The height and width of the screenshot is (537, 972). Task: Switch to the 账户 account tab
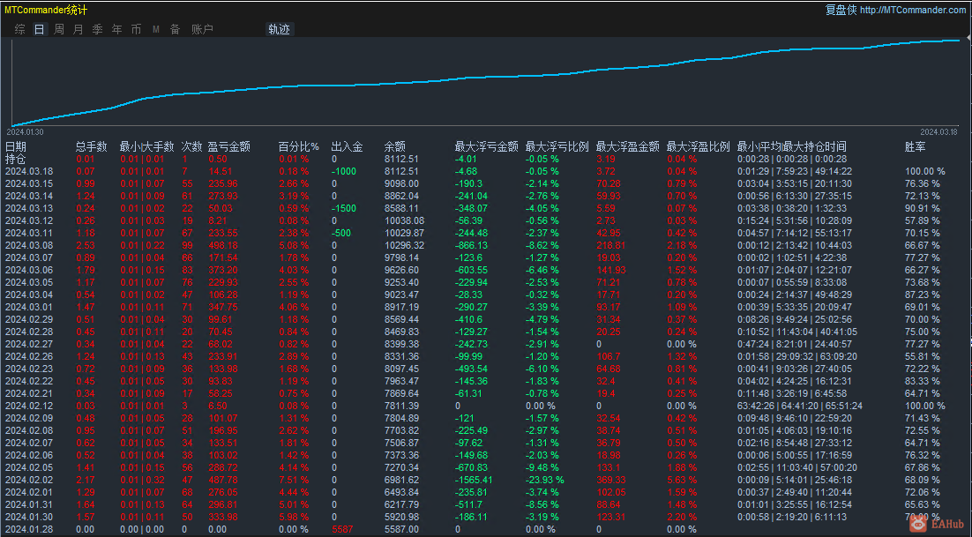coord(202,29)
